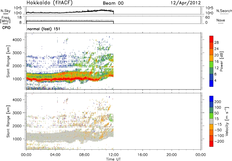Click the 'Hokkaido (fitACF)' title text
Screen dimensions: 232x161
(x=50, y=3)
